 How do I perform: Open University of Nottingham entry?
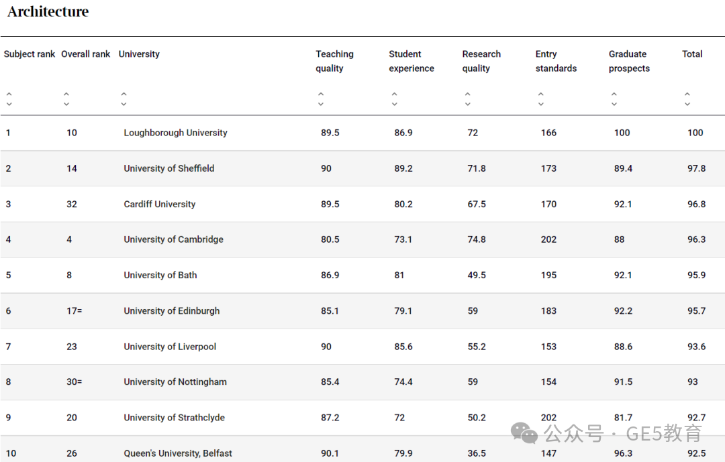(175, 382)
